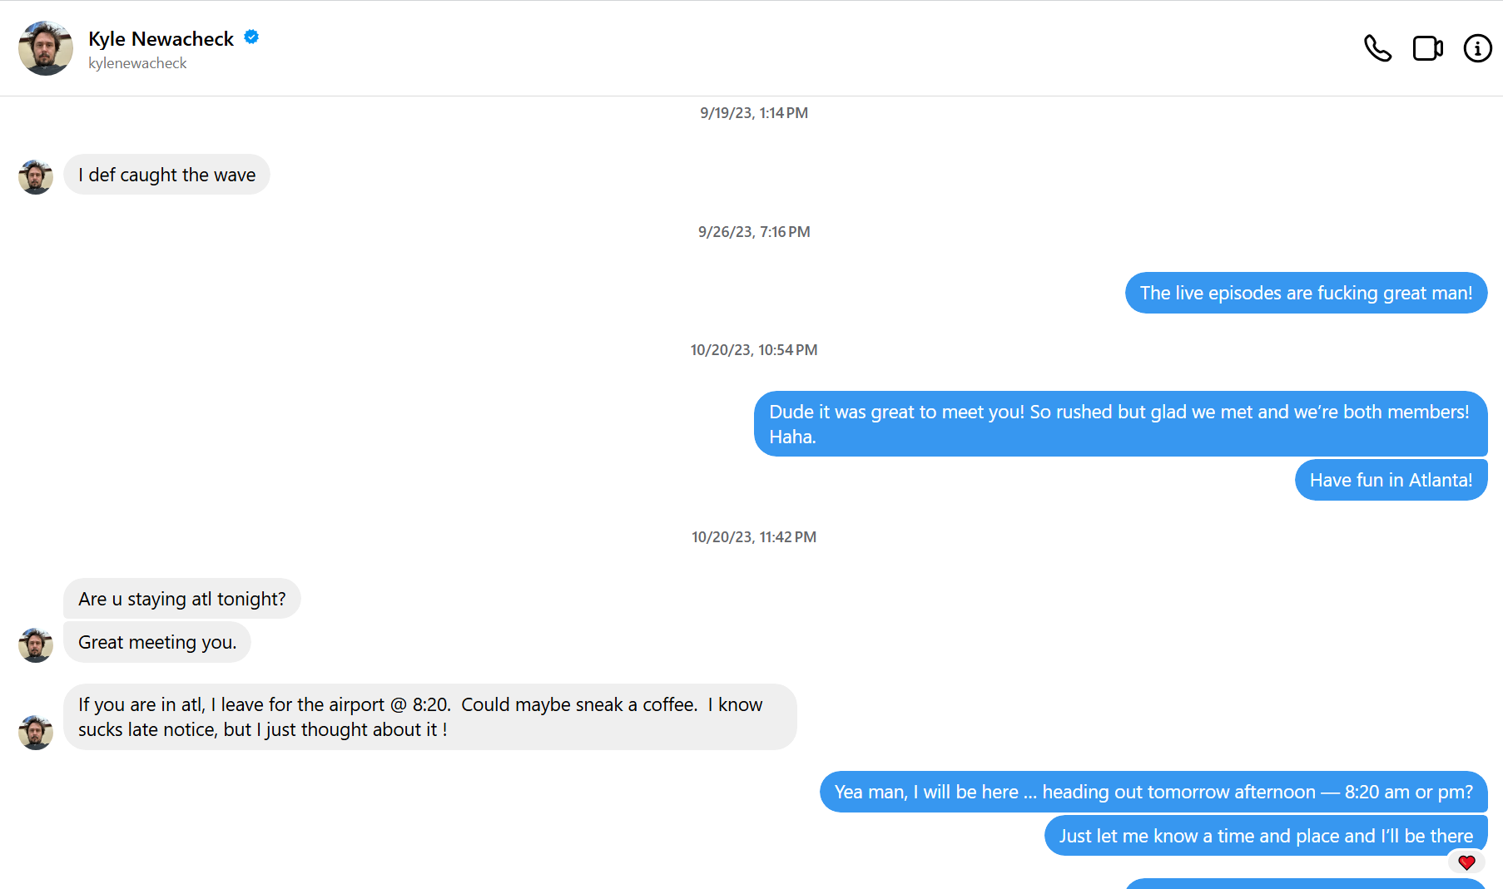Viewport: 1503px width, 889px height.
Task: Open conversation info with the circled i icon
Action: pos(1477,48)
